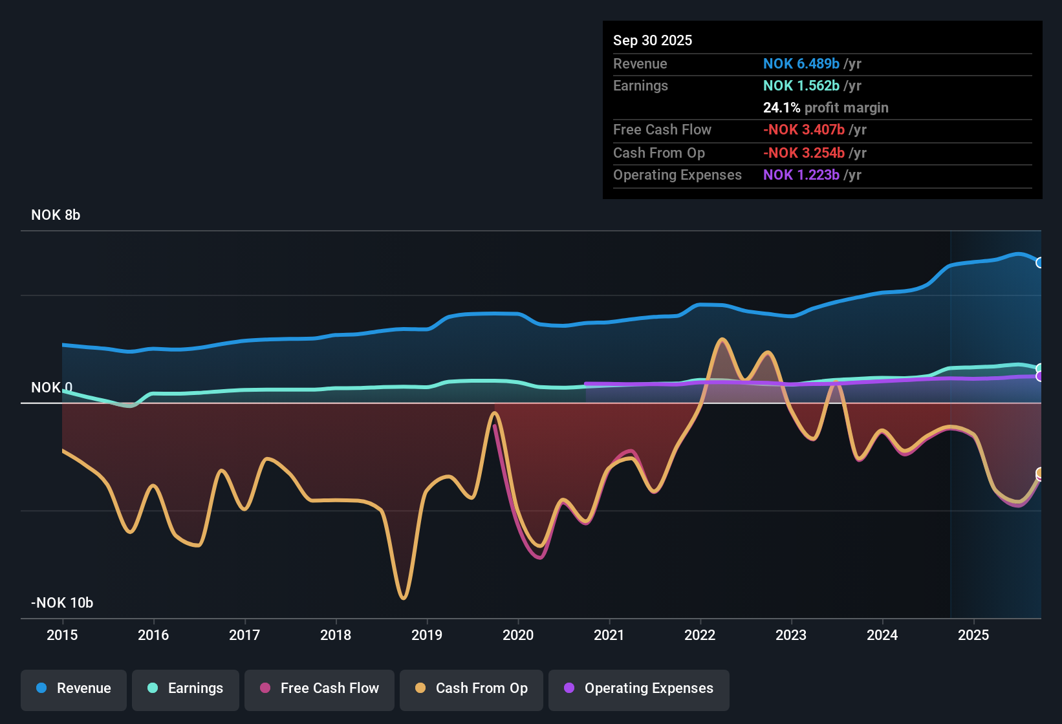Select the Revenue endpoint marker on the chart
Screen dimensions: 1062x724
[1041, 262]
